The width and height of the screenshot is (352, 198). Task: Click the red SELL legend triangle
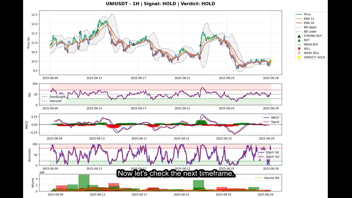[x=299, y=49]
